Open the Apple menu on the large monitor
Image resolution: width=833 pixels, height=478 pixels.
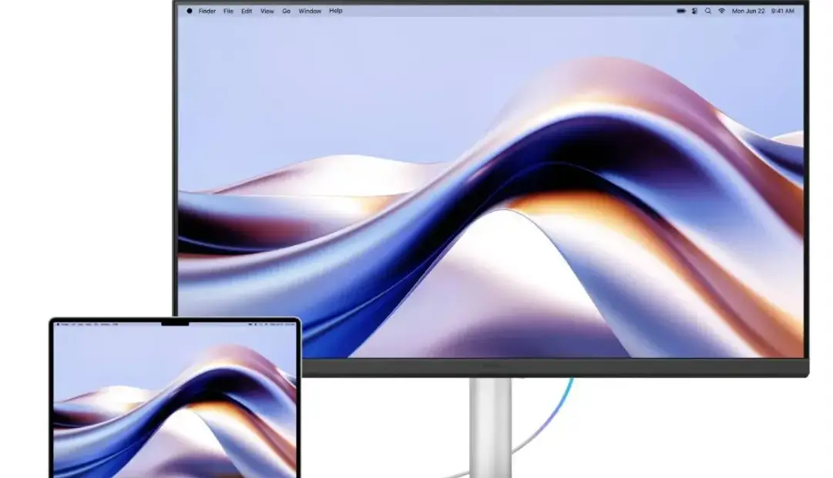pos(190,12)
